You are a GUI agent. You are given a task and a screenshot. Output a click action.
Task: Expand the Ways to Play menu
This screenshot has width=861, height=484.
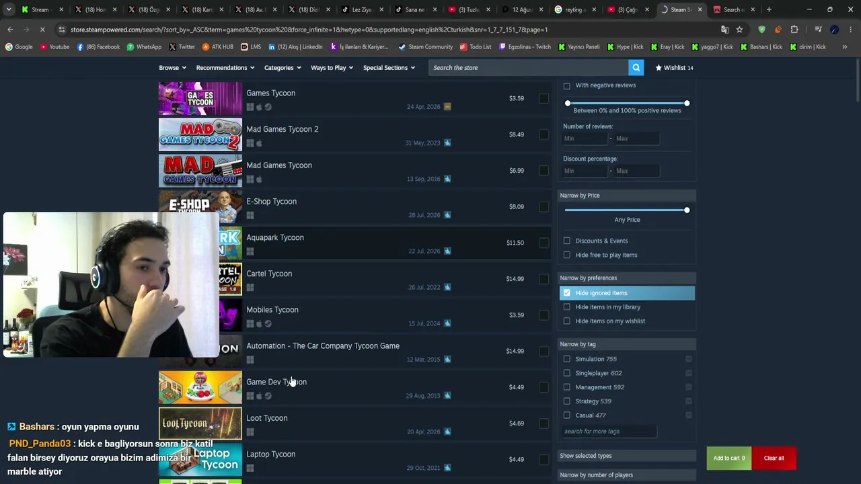pyautogui.click(x=332, y=67)
